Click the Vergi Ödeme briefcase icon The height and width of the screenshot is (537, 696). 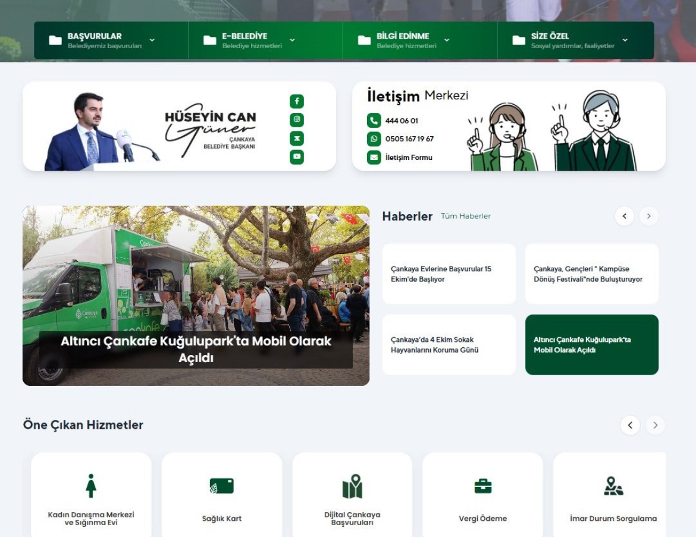coord(482,486)
